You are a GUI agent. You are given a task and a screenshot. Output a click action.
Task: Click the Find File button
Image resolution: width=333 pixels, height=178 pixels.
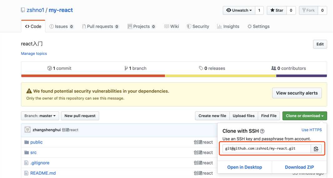(269, 116)
